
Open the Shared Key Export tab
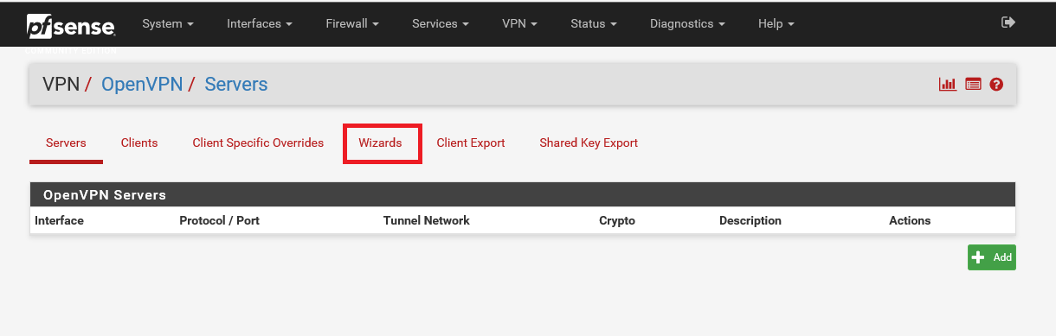[x=589, y=143]
